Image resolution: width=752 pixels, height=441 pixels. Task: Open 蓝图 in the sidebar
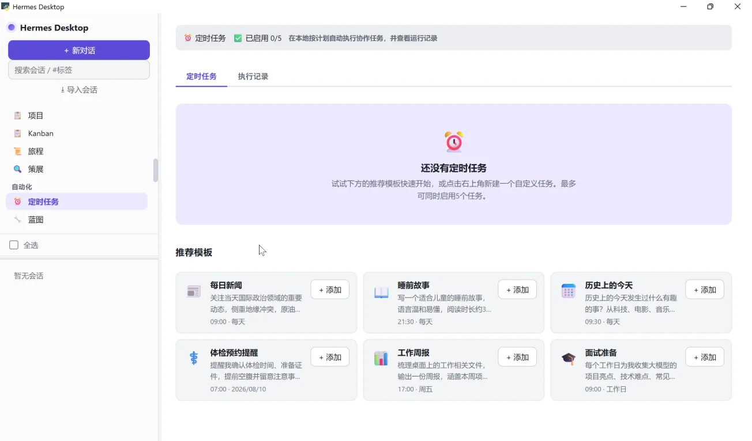(x=77, y=219)
